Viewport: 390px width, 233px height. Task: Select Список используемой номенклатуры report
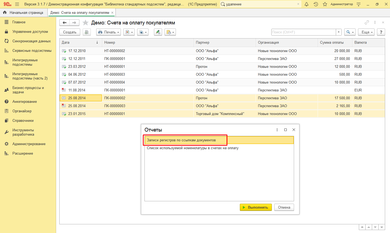pos(219,148)
